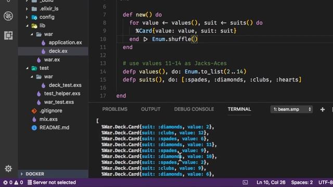Click the Server not selected database icon
This screenshot has width=333, height=187.
(30, 182)
